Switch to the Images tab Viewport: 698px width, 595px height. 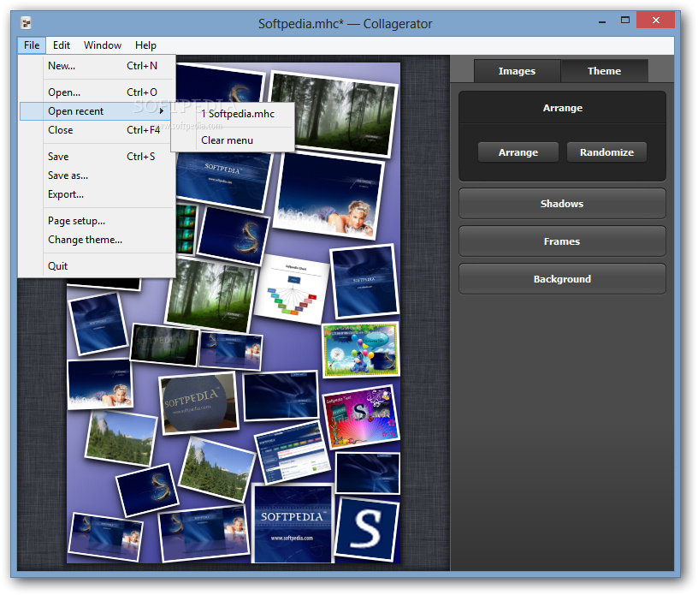click(x=517, y=71)
